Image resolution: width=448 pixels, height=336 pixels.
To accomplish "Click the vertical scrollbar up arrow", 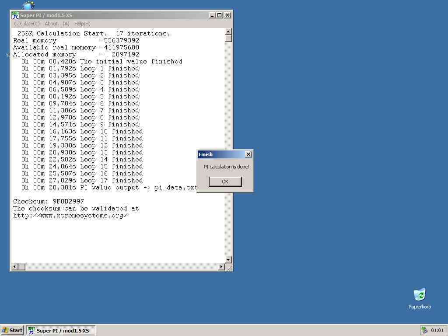I will [228, 31].
